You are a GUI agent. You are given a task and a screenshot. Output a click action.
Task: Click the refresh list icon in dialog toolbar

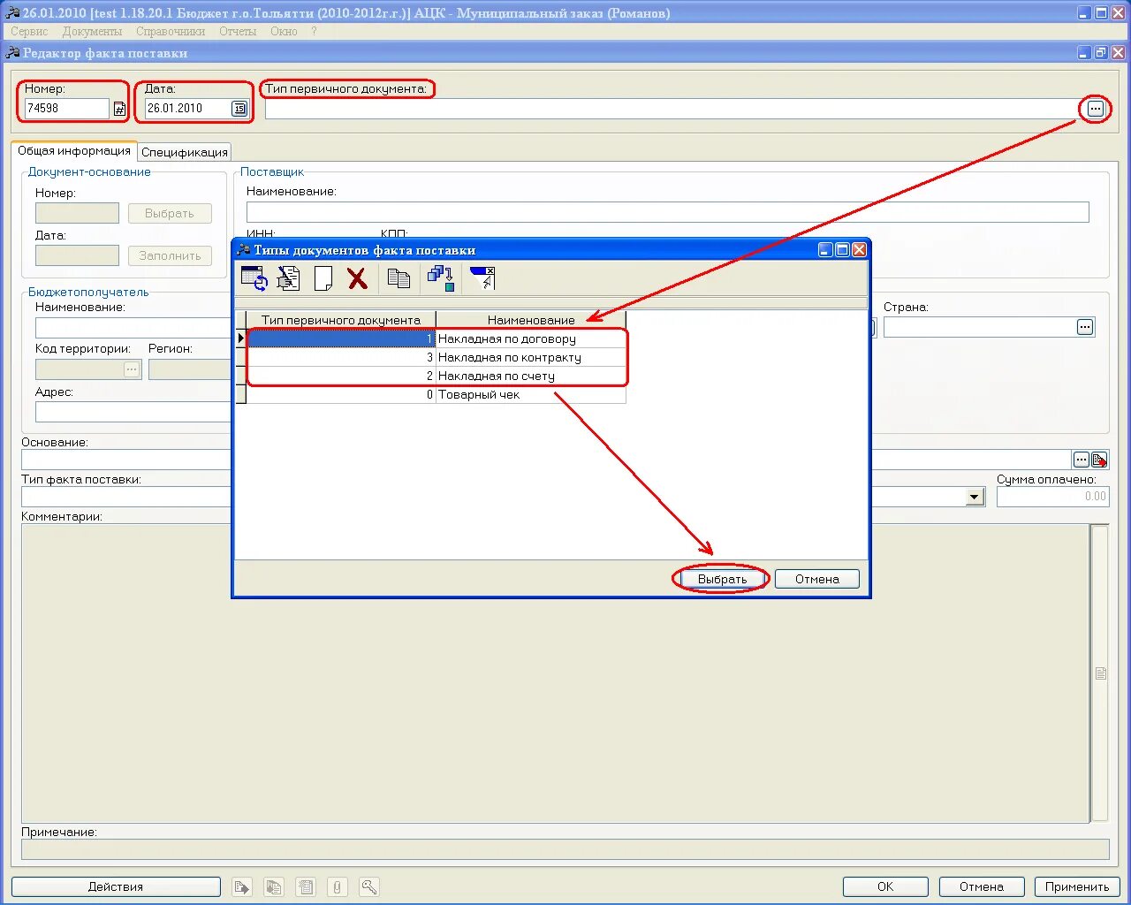coord(254,278)
